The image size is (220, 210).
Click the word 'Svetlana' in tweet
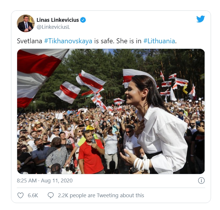29,41
